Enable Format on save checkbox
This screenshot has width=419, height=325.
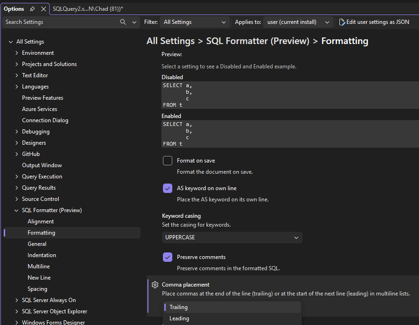[168, 161]
